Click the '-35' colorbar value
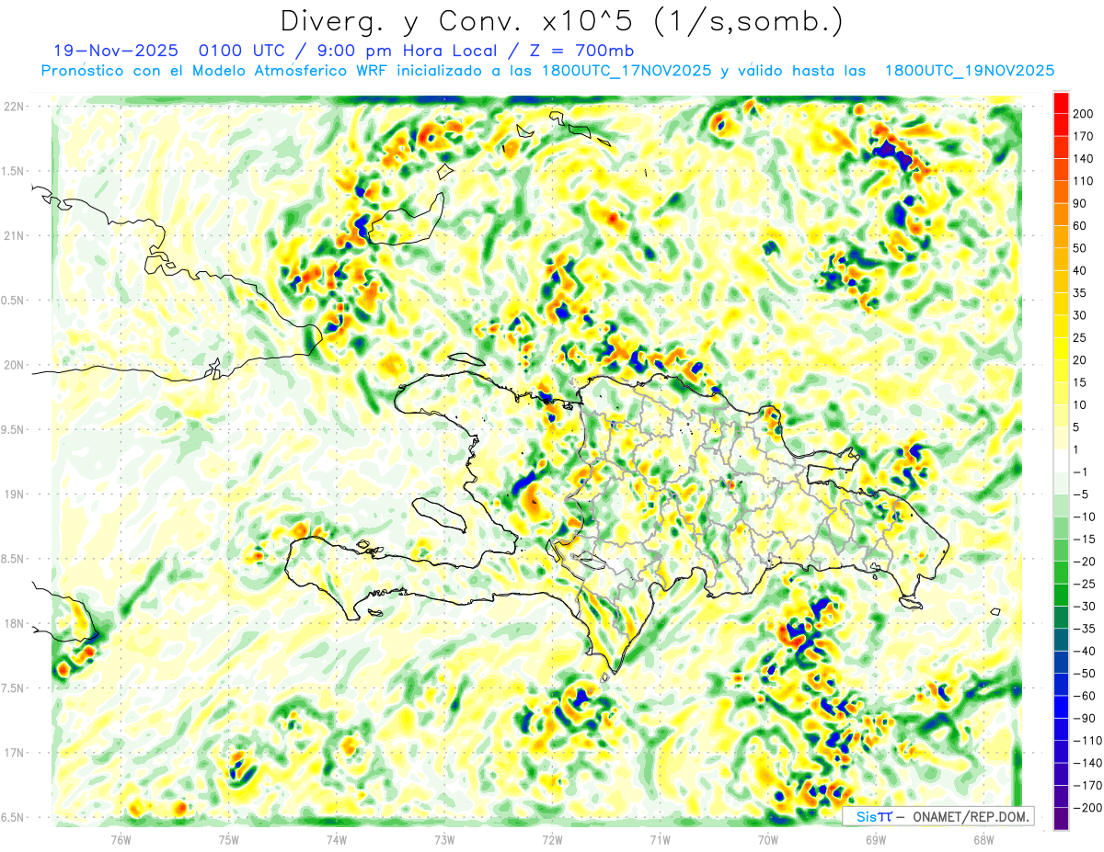This screenshot has height=852, width=1104. pos(1085,629)
